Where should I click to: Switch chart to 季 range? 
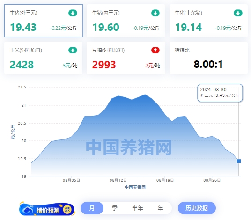[115, 208]
